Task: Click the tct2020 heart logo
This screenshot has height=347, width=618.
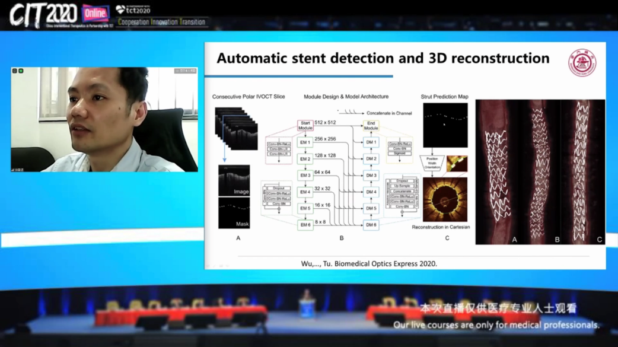Action: [x=133, y=9]
